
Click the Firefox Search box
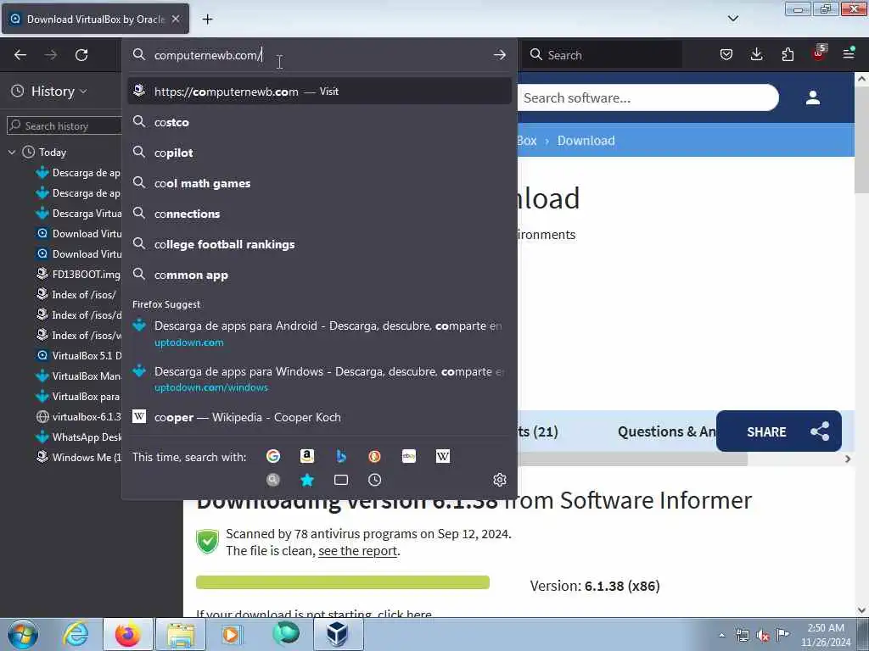pos(602,55)
